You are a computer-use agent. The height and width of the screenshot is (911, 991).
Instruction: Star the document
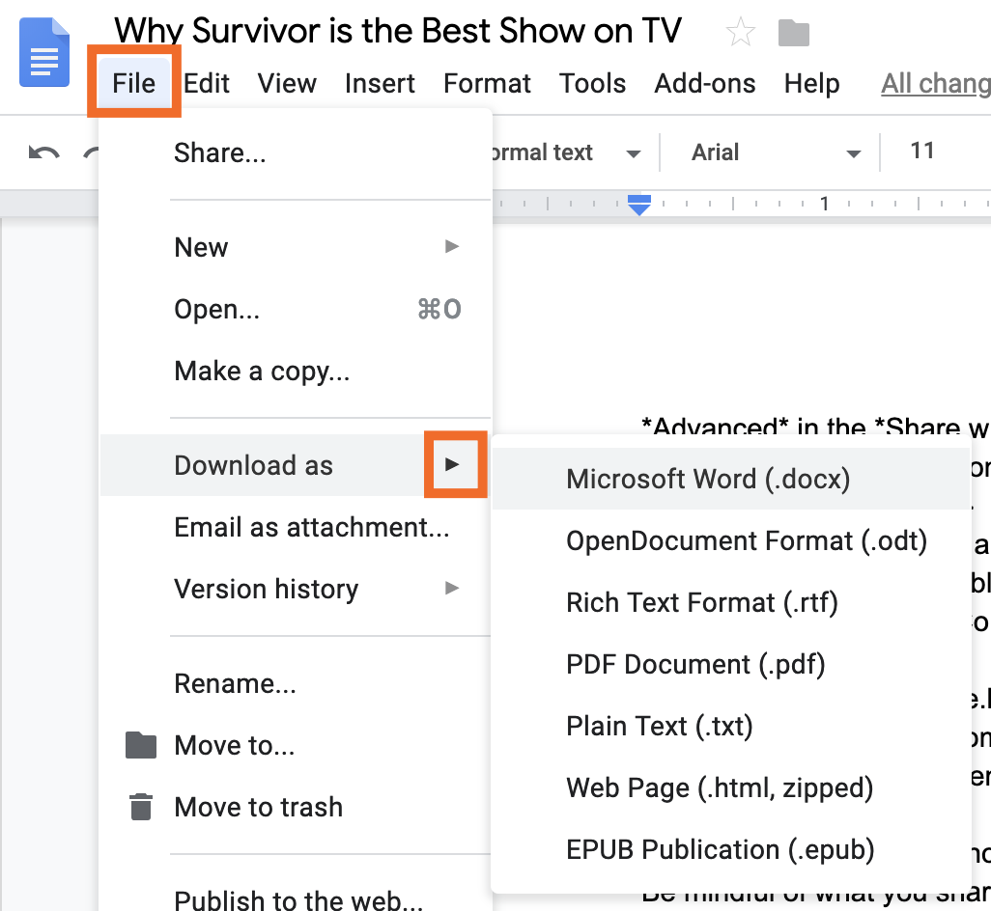click(740, 32)
